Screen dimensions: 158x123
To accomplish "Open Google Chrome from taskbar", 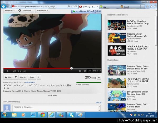I will click(43, 115).
